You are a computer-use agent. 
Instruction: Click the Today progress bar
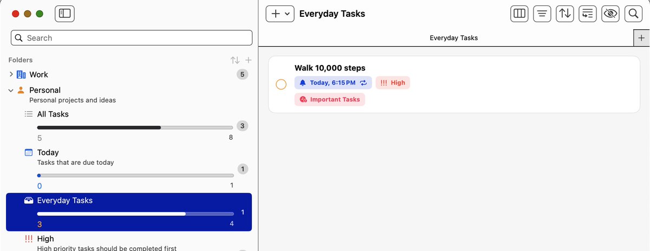(135, 176)
